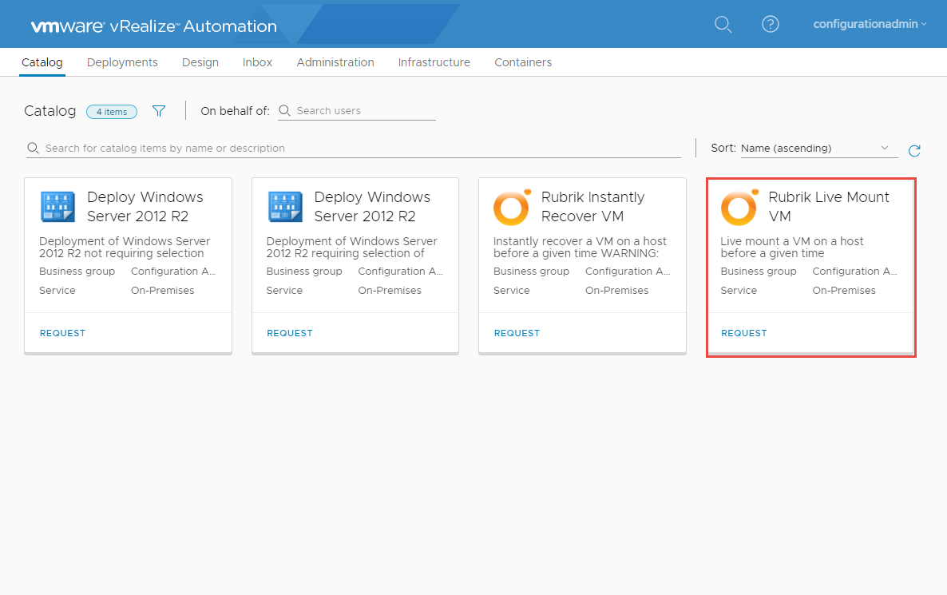Request the Rubrik Live Mount VM item

(x=743, y=333)
